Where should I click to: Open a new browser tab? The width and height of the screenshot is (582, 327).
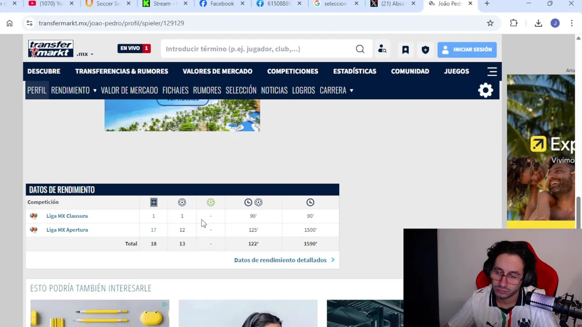487,4
